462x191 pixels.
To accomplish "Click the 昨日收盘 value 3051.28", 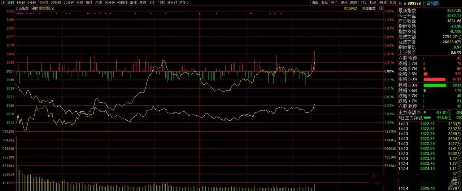I will [x=454, y=21].
